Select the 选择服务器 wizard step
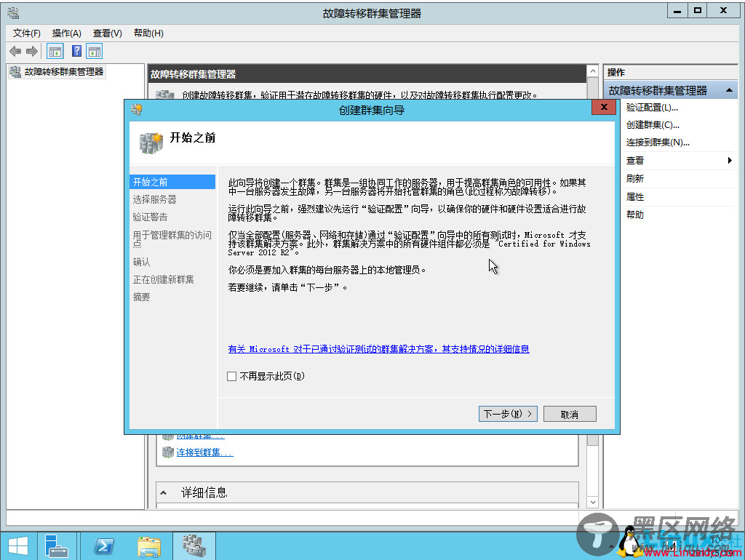The height and width of the screenshot is (560, 745). (154, 199)
